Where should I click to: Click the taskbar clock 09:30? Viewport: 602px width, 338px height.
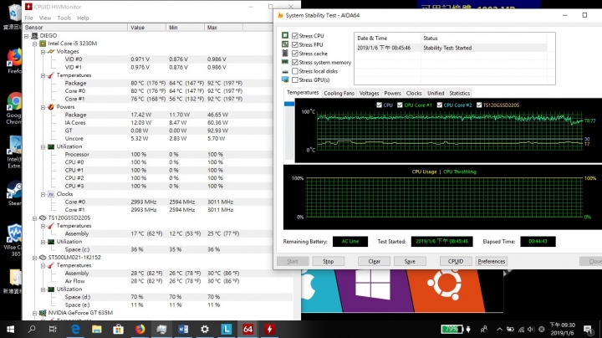563,329
